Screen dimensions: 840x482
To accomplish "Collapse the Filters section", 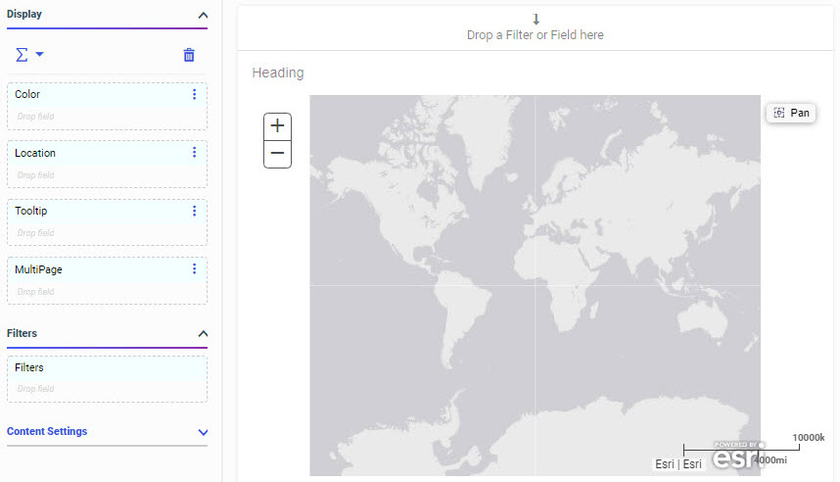I will point(203,333).
